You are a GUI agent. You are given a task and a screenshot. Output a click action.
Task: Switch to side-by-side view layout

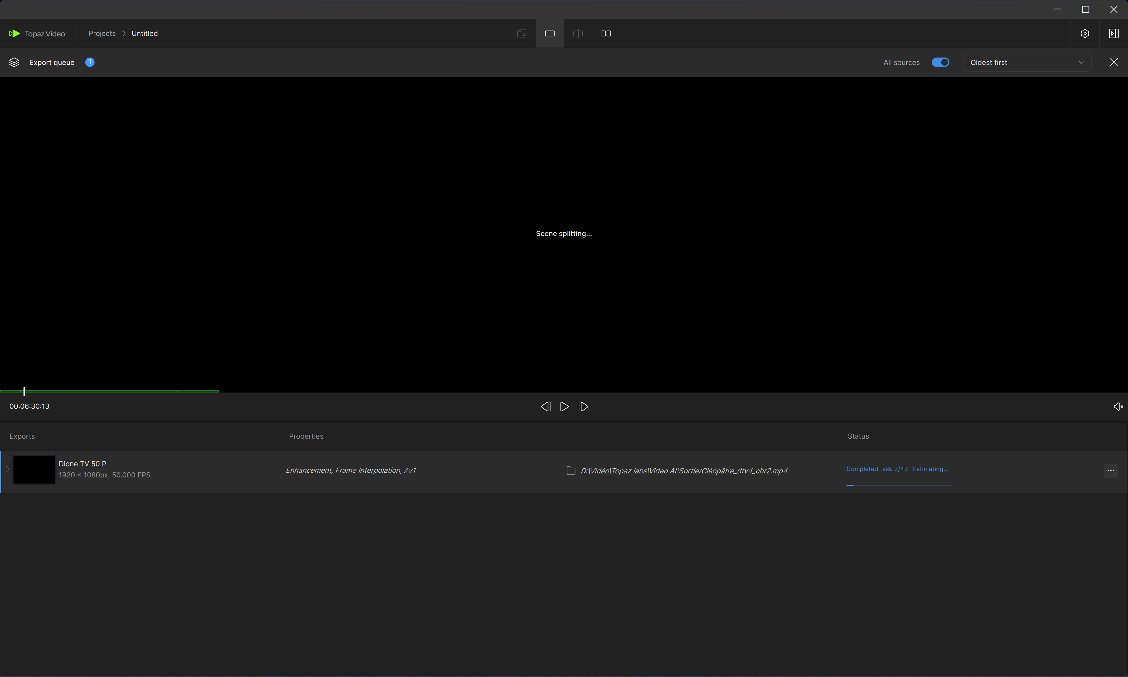point(606,33)
